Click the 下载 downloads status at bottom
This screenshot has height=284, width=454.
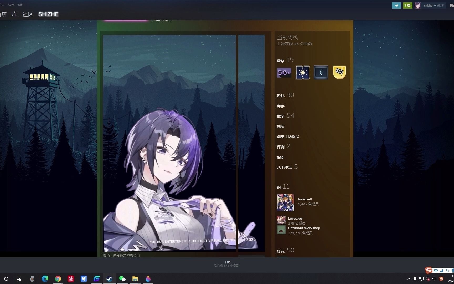pos(227,264)
